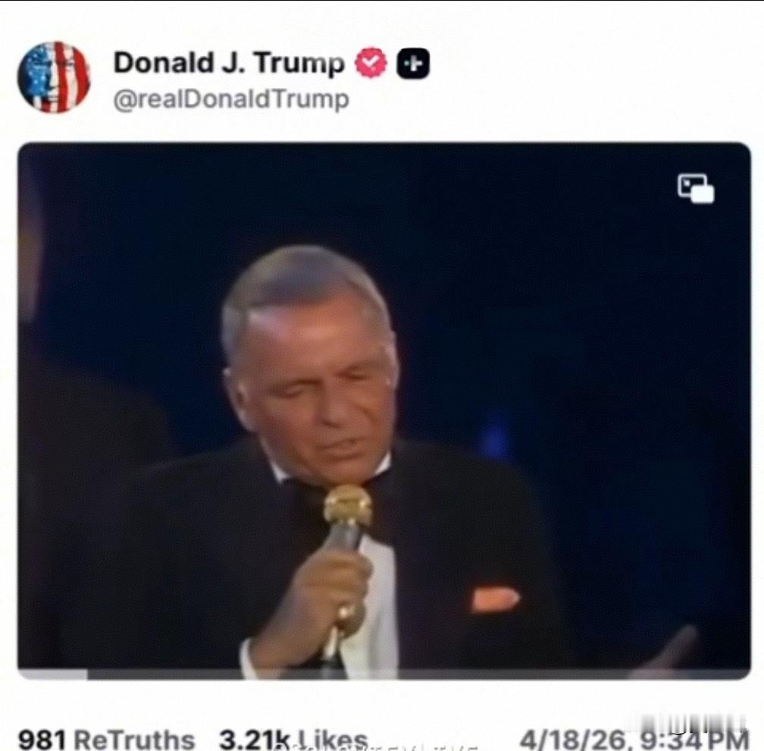764x751 pixels.
Task: Play the embedded singer video
Action: [x=384, y=410]
